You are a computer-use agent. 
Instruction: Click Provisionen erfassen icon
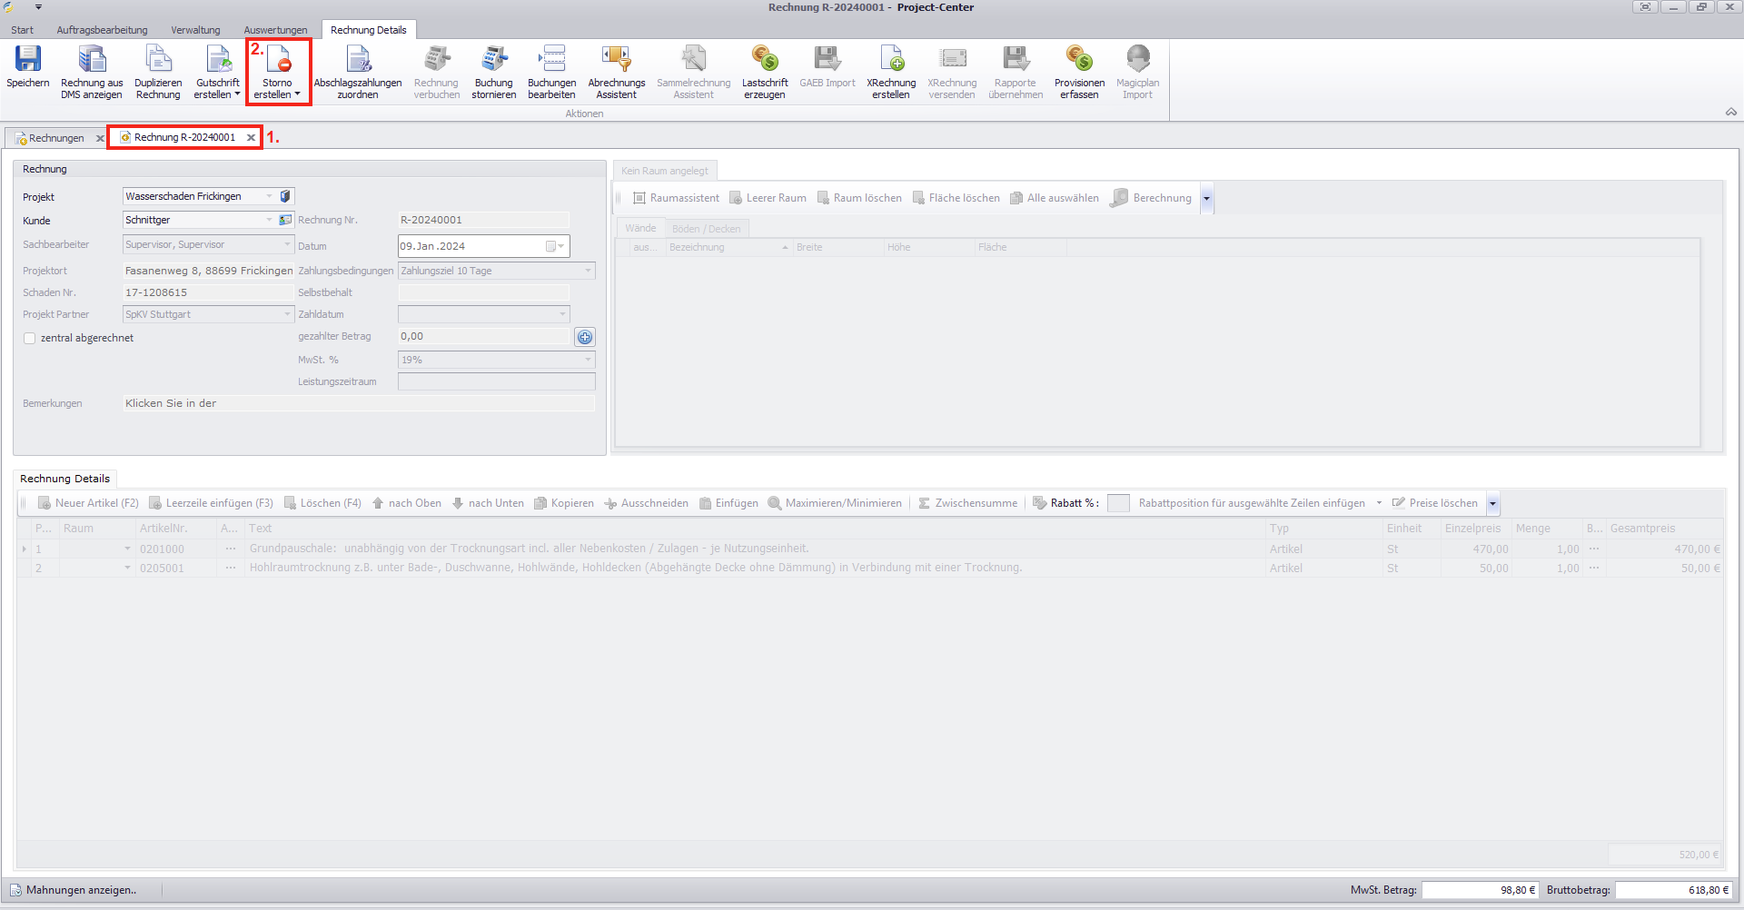point(1079,59)
